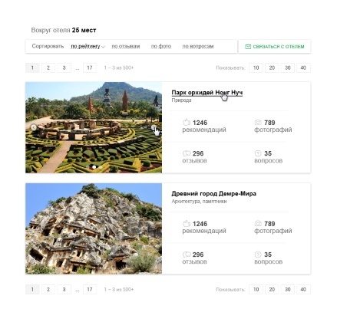This screenshot has height=322, width=337.
Task: Select the middle carousel dot on garden photo
Action: pos(94,167)
